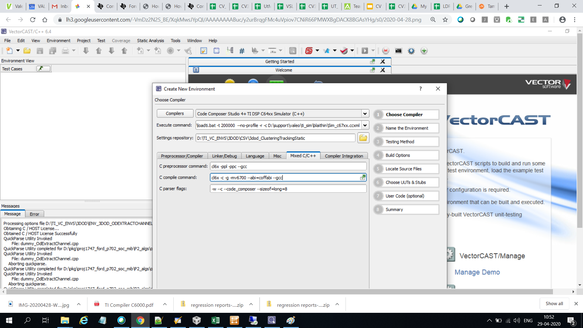
Task: Click the New Environment toolbar icon
Action: click(x=9, y=51)
